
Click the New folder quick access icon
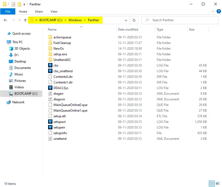tap(19, 4)
